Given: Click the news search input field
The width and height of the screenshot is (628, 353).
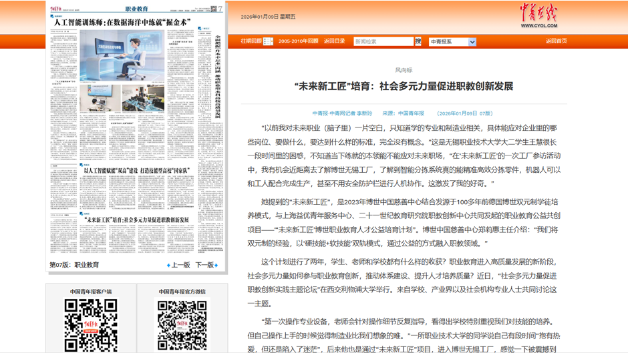Looking at the screenshot, I should point(383,41).
